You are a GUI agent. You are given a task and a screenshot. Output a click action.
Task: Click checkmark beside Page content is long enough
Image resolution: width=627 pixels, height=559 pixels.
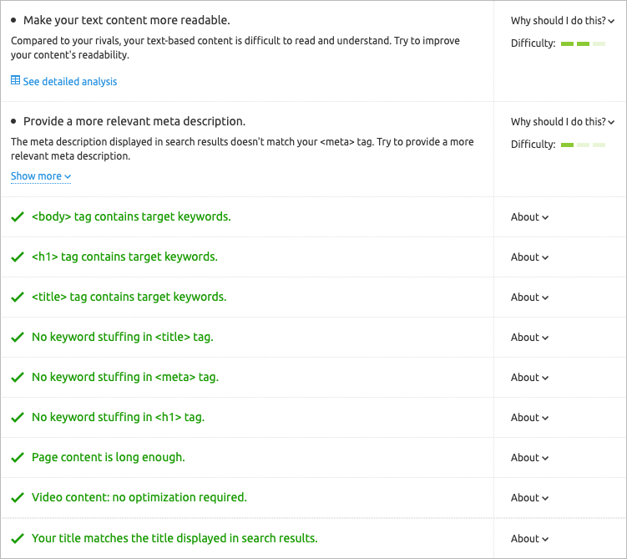[x=18, y=458]
